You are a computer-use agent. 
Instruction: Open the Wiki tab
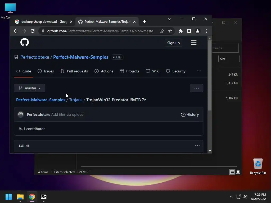coord(153,71)
